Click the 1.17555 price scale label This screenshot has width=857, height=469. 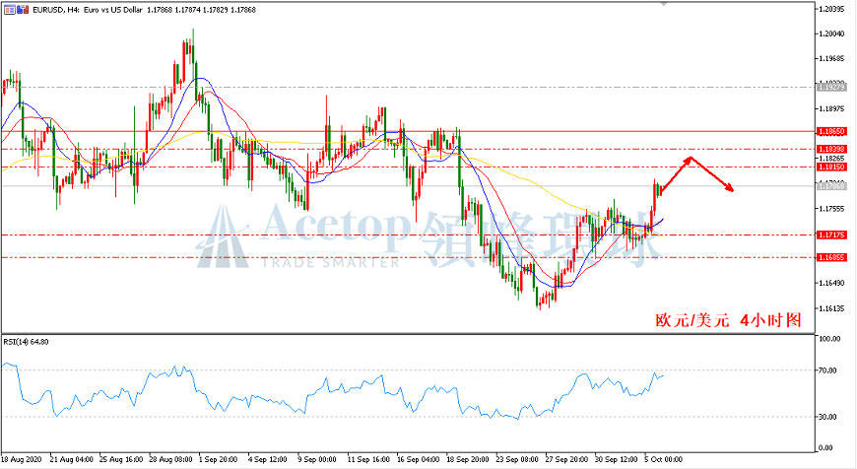[831, 208]
